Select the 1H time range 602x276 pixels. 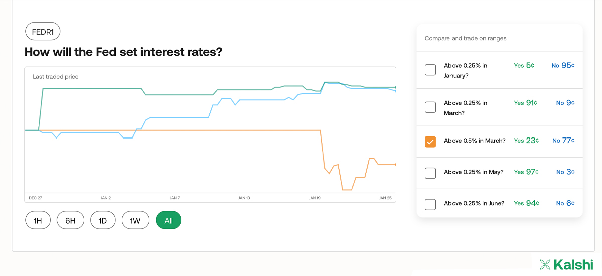(x=38, y=220)
